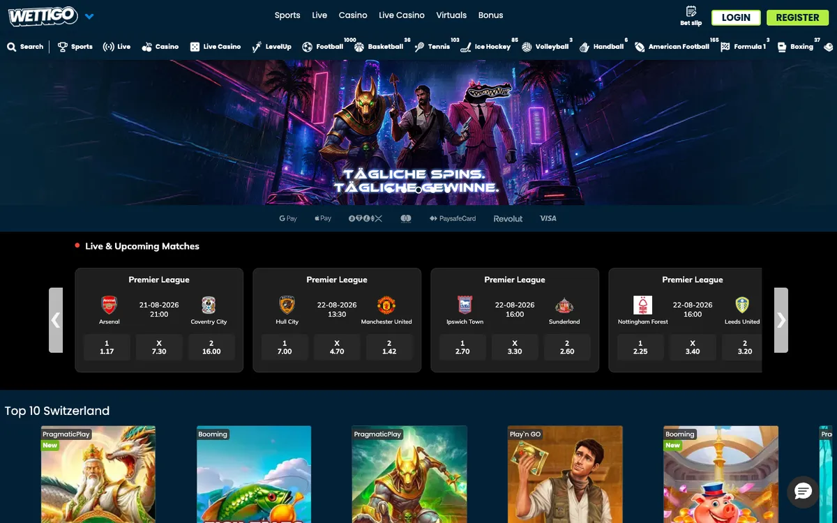Pick draw odds 4.70 Hull City match
This screenshot has height=523, width=837.
pyautogui.click(x=337, y=347)
